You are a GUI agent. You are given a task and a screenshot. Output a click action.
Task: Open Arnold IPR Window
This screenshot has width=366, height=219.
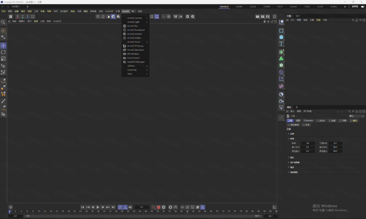tap(133, 54)
